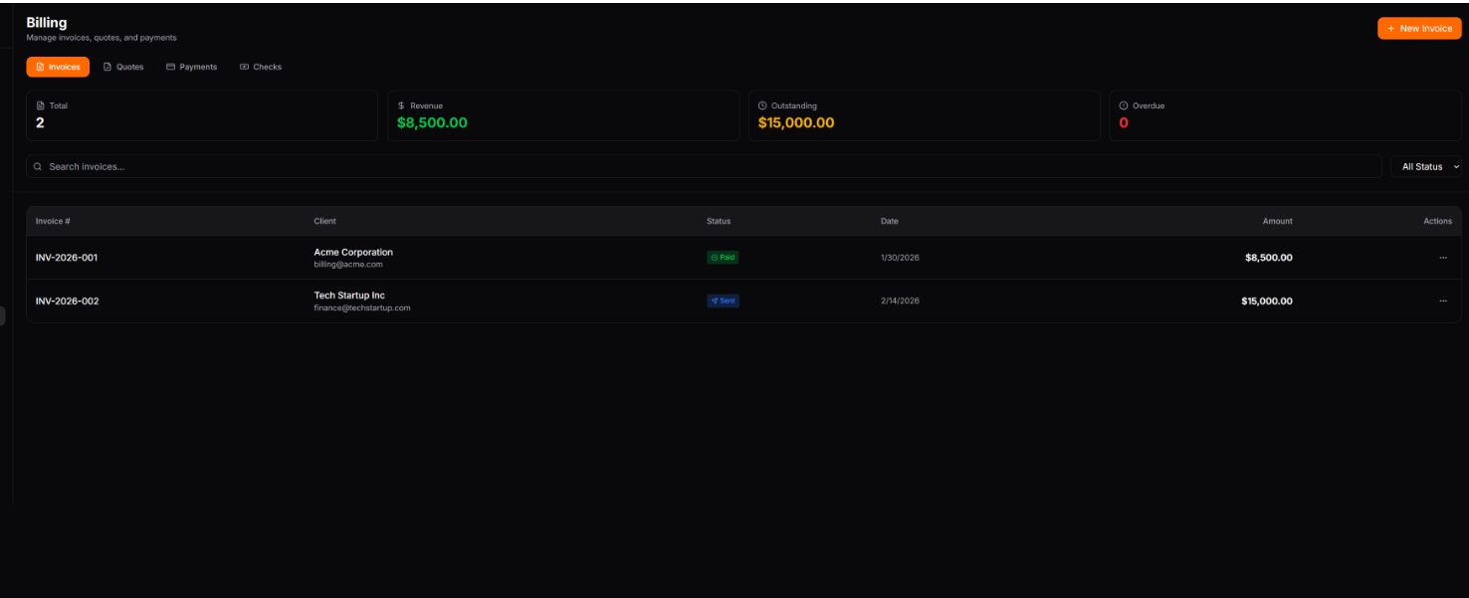Open actions menu for INV-2026-001

[1442, 258]
